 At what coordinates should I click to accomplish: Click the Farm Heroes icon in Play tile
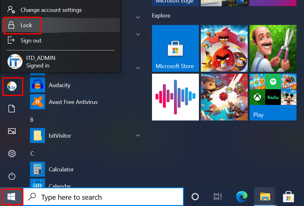[257, 81]
